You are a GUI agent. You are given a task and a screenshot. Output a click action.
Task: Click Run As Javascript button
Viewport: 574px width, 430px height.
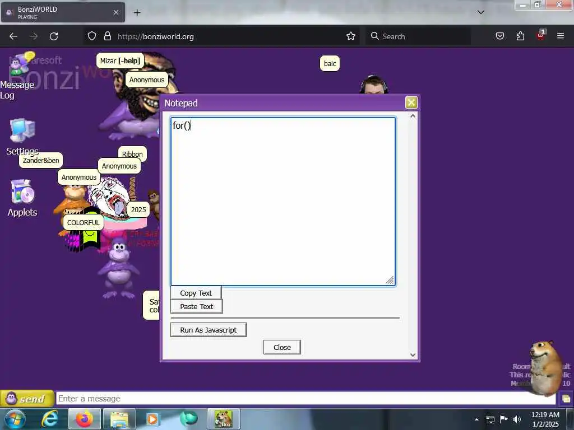209,330
